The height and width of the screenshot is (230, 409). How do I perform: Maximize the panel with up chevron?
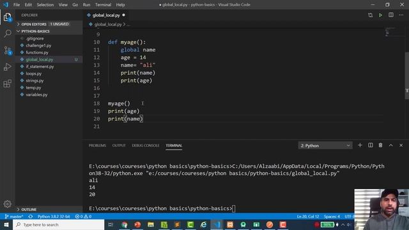click(x=390, y=145)
